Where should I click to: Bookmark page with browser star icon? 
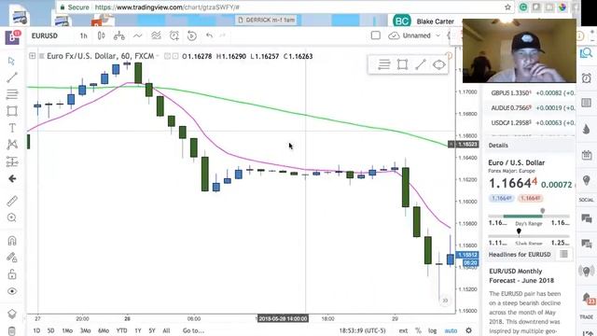(507, 7)
